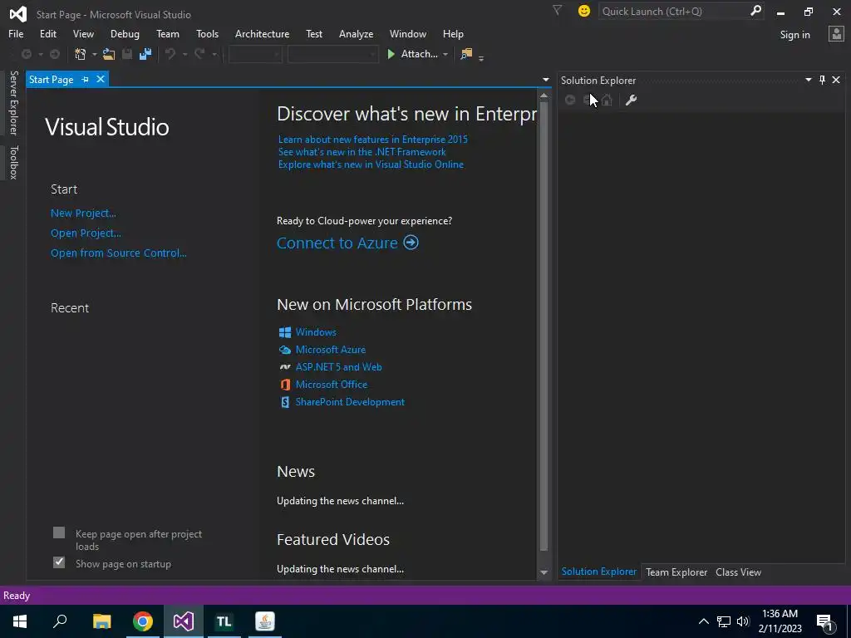Expand the New Project dropdown arrow

94,54
